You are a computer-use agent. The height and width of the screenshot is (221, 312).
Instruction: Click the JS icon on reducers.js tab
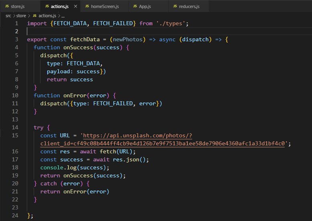[175, 6]
